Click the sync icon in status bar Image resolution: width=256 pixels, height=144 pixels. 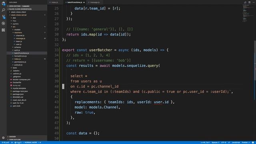(12, 142)
